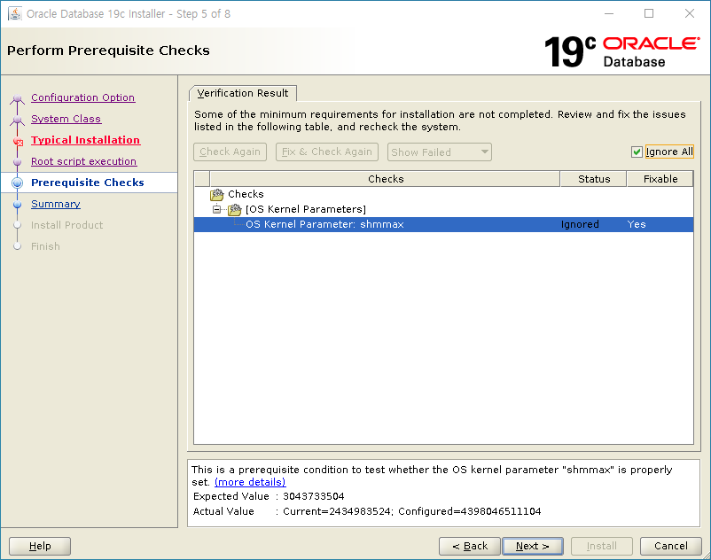Screen dimensions: 711x560
Task: Click the Configuration Option step marker icon
Action: point(17,97)
